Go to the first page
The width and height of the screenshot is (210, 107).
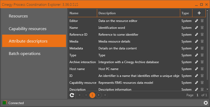click(80, 95)
